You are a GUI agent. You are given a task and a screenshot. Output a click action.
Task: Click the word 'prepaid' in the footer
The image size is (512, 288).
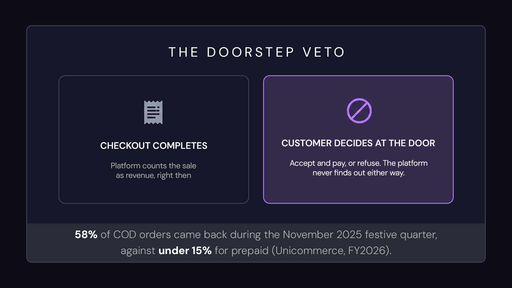(x=250, y=251)
